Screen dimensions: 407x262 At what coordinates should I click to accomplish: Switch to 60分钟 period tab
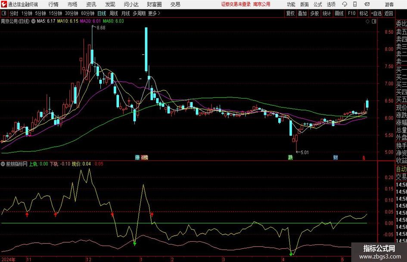tap(87, 13)
